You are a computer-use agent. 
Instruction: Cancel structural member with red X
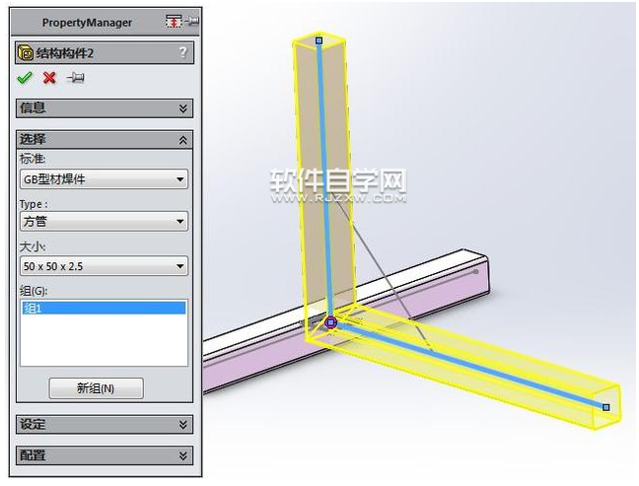pyautogui.click(x=49, y=78)
